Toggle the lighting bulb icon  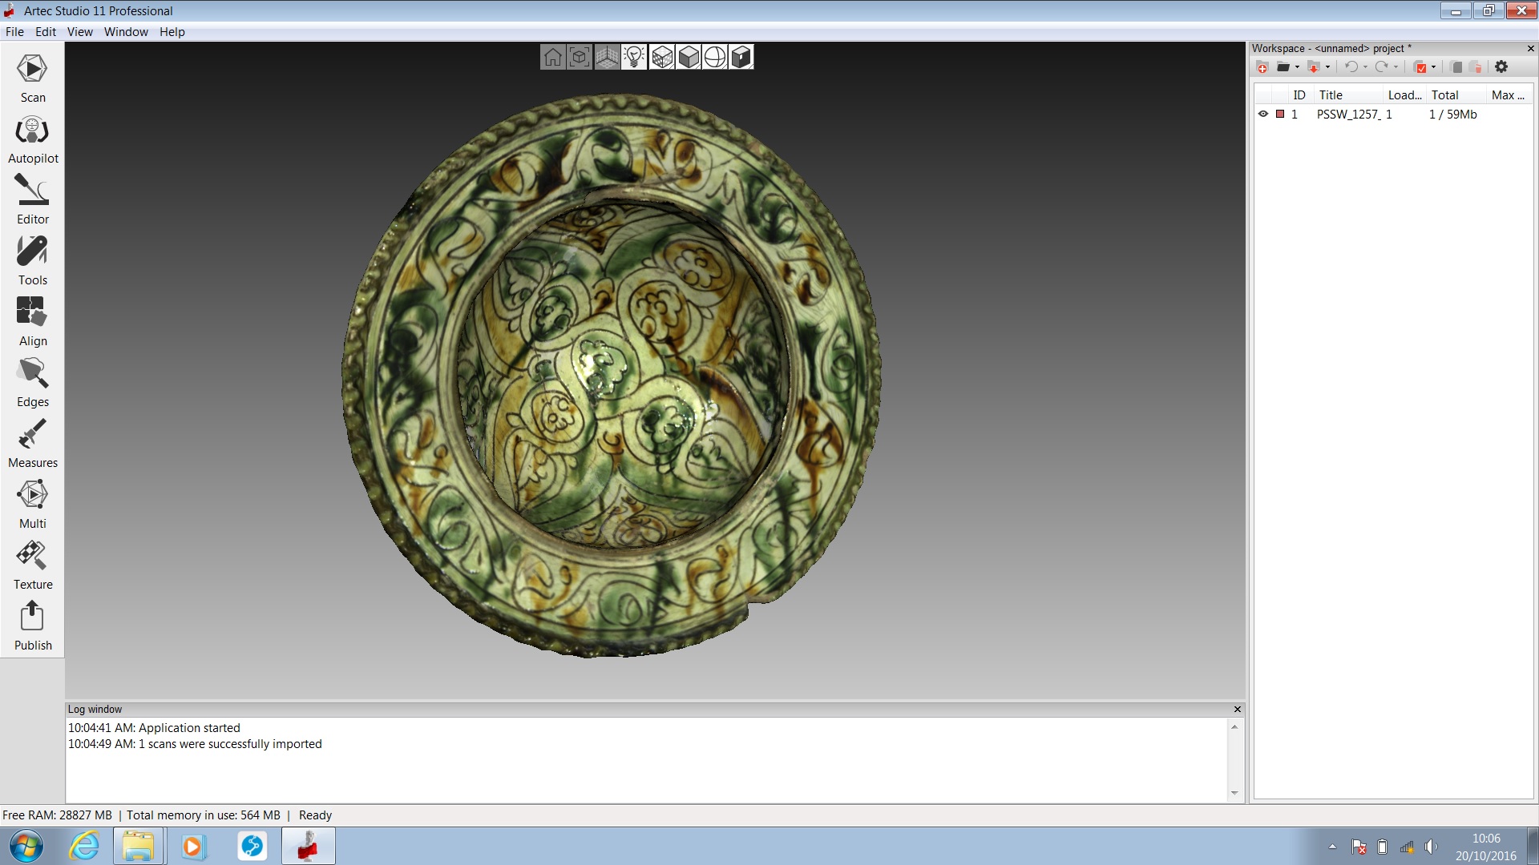[x=634, y=57]
